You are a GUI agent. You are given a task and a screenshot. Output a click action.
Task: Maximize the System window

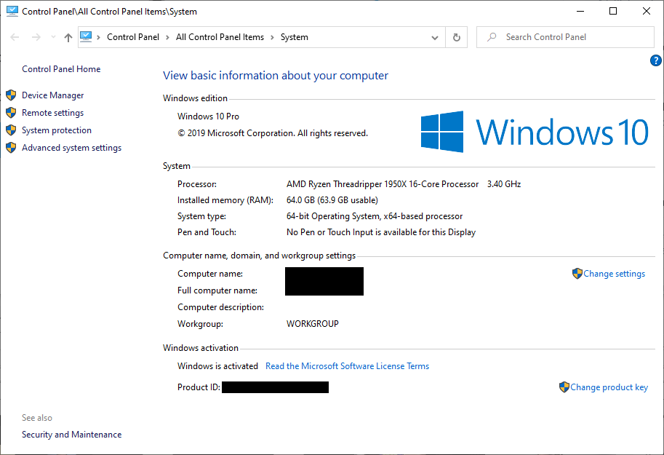(x=613, y=12)
